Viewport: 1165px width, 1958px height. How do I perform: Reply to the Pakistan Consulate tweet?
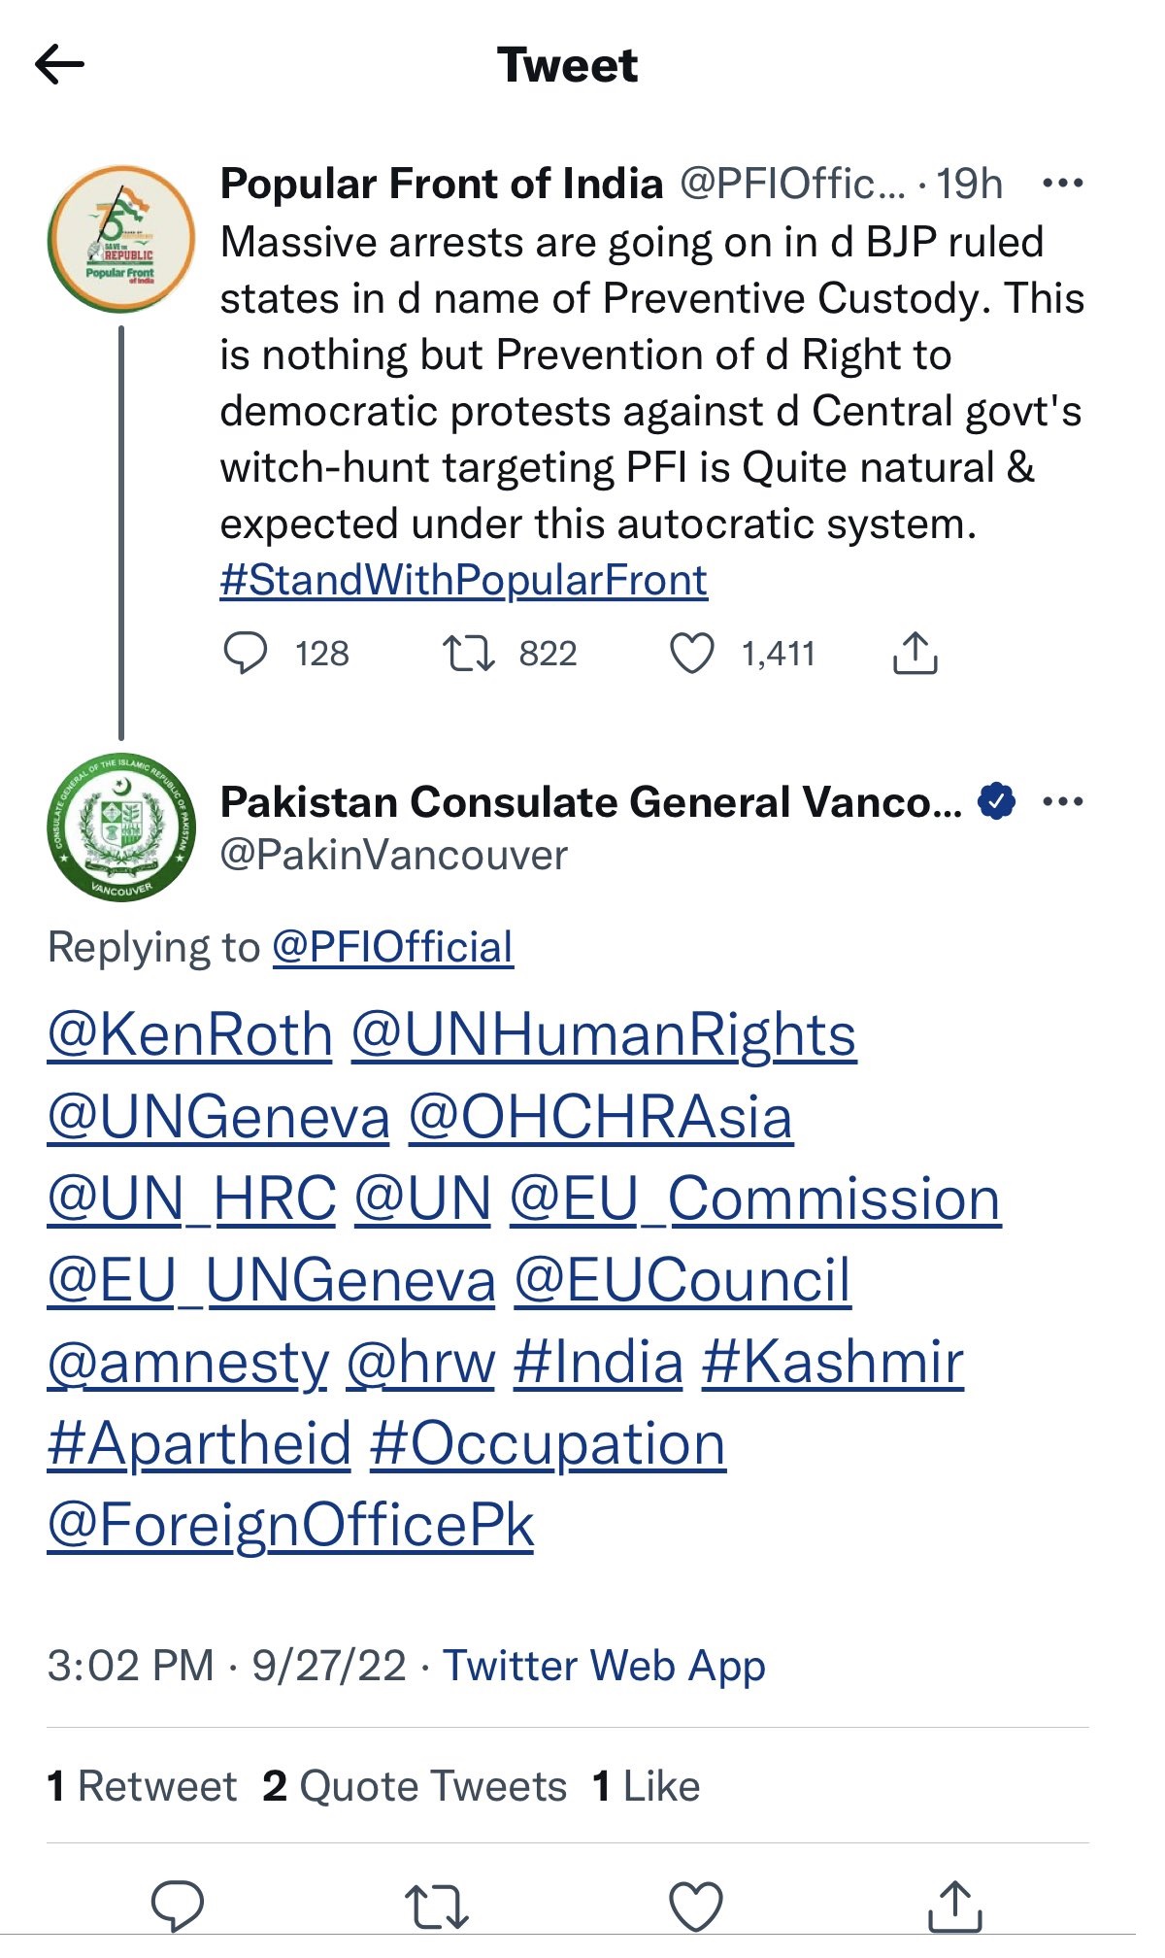178,1906
